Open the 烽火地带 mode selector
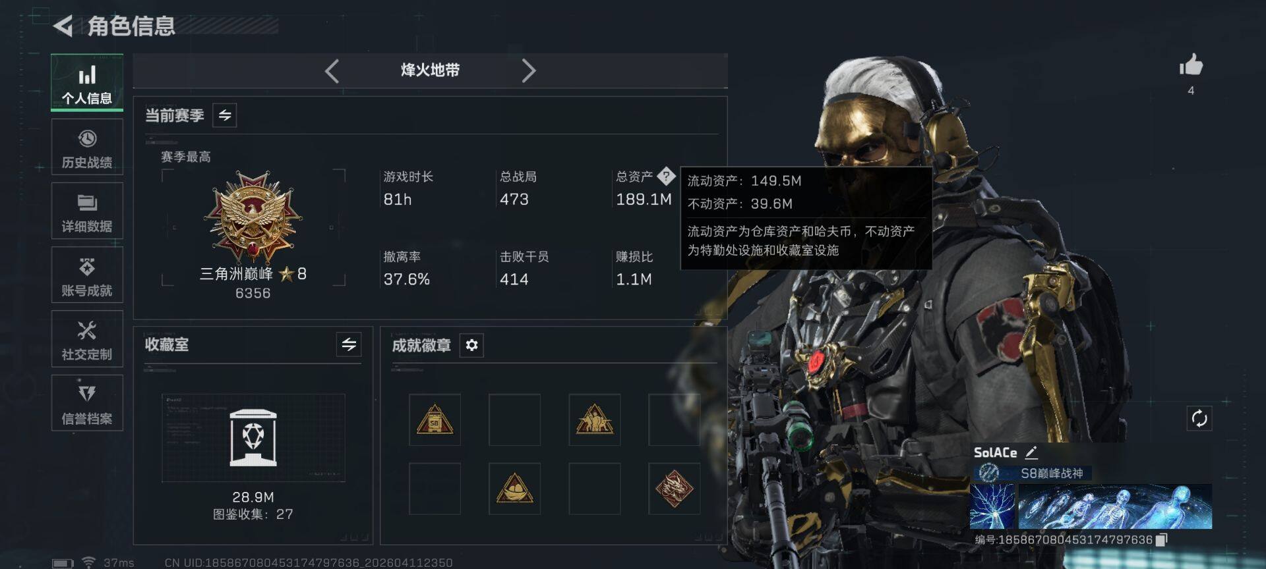 pos(430,70)
